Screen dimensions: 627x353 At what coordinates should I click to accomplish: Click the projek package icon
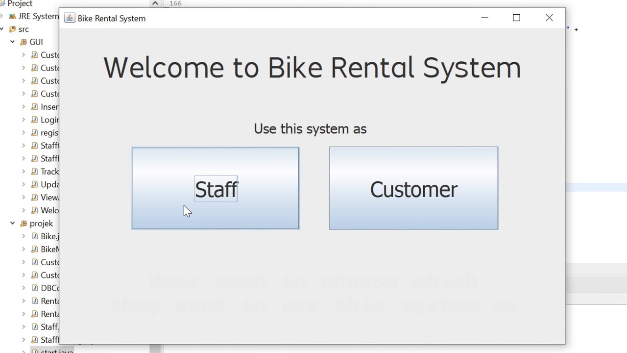point(23,223)
